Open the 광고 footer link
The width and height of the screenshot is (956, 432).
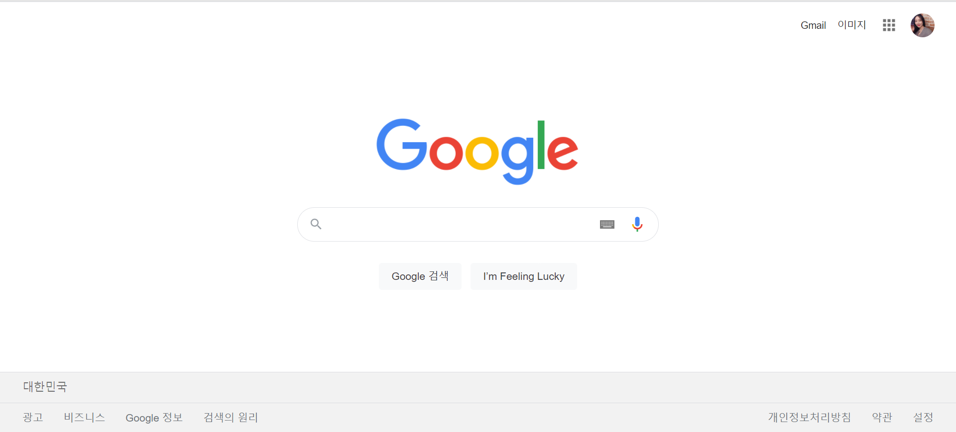point(33,418)
